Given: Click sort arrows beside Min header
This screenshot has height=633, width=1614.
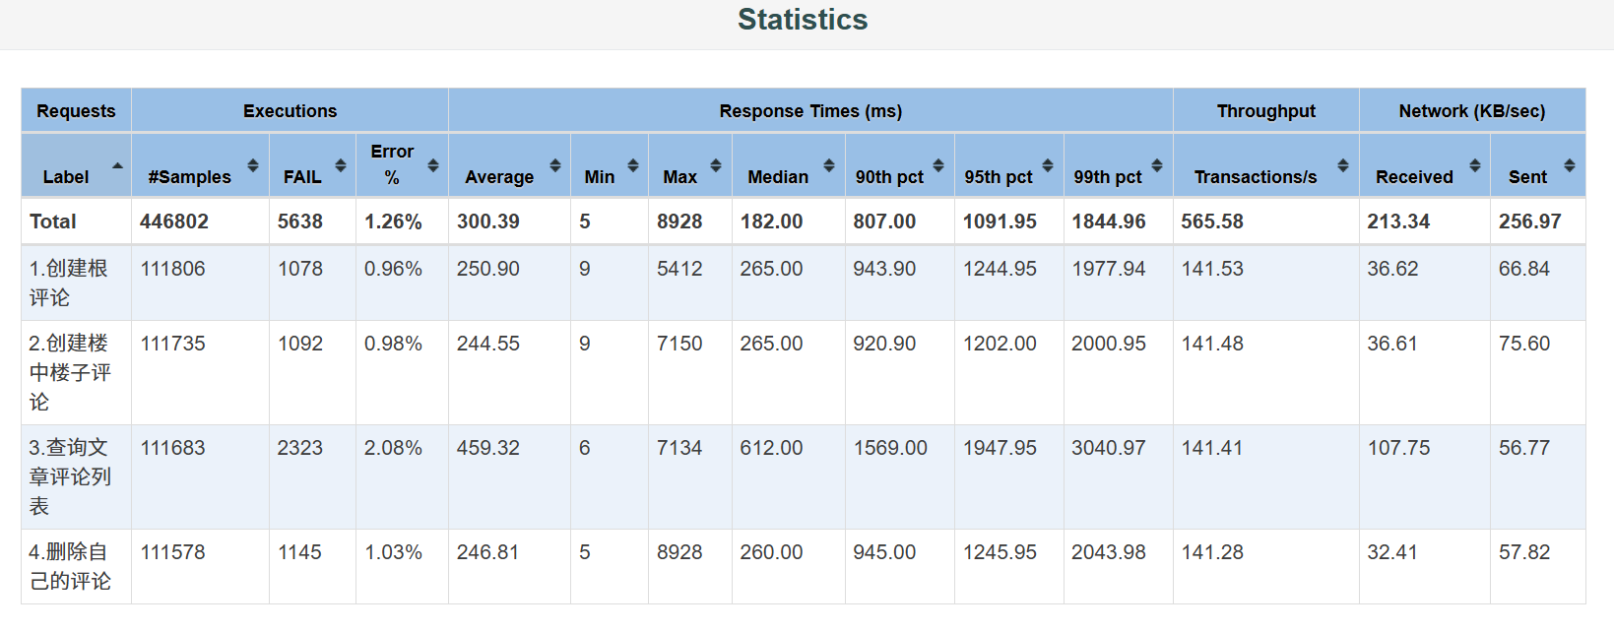Looking at the screenshot, I should point(633,165).
